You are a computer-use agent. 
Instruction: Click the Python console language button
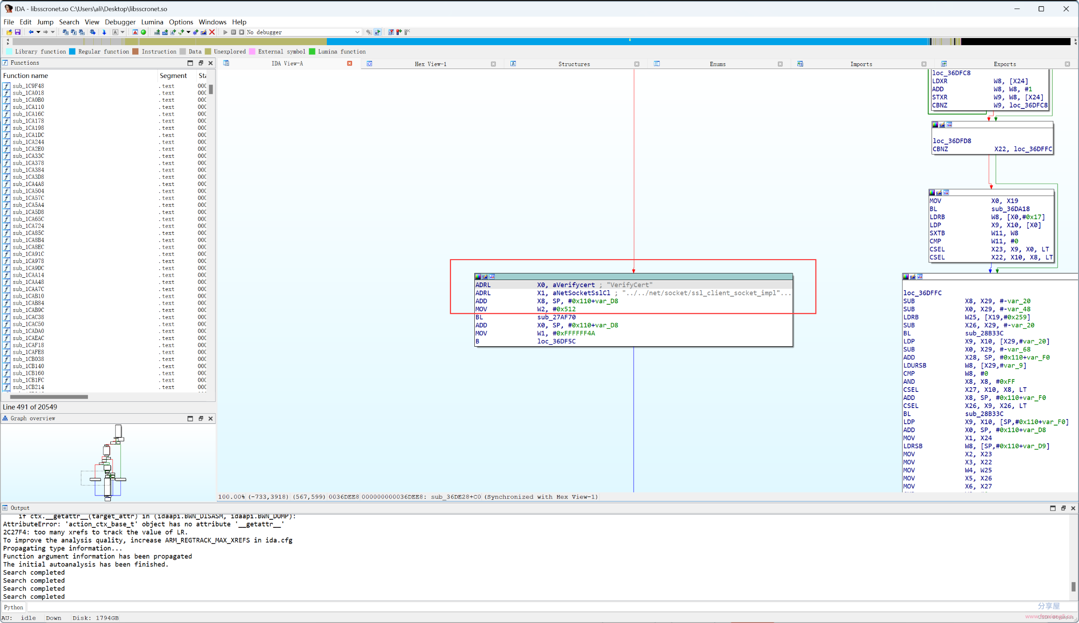click(x=14, y=607)
